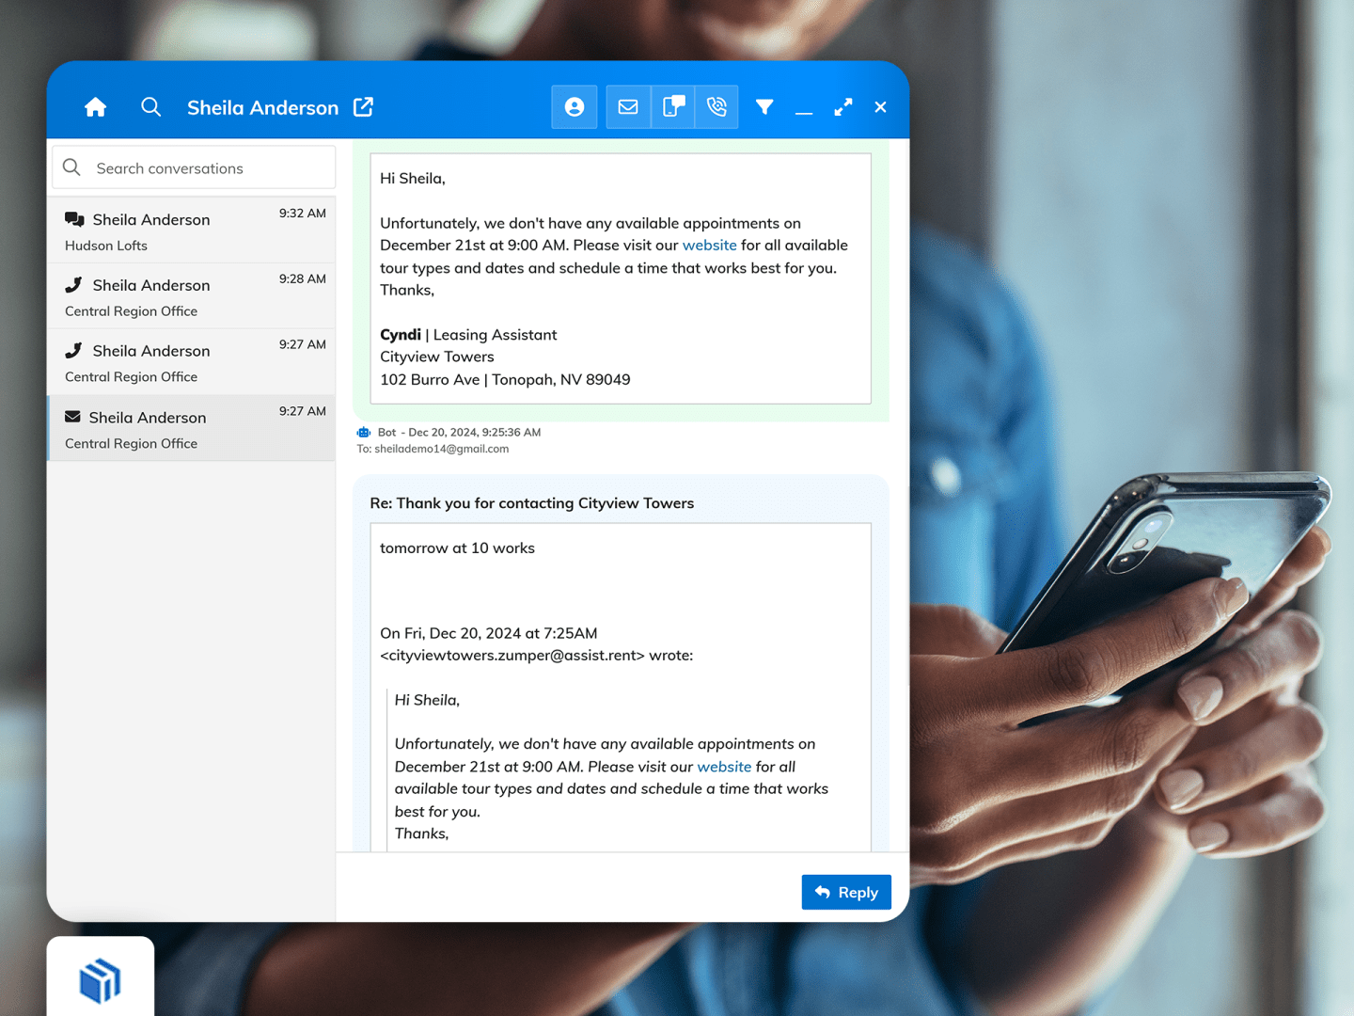Click the Reply button

845,891
